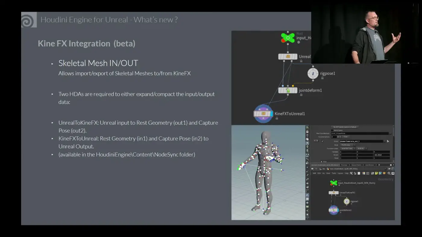Switch to the Material Palette tab
This screenshot has height=237, width=422.
click(356, 165)
